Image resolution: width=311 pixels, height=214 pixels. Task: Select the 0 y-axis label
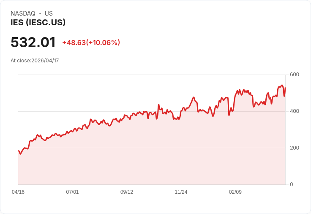(292, 185)
